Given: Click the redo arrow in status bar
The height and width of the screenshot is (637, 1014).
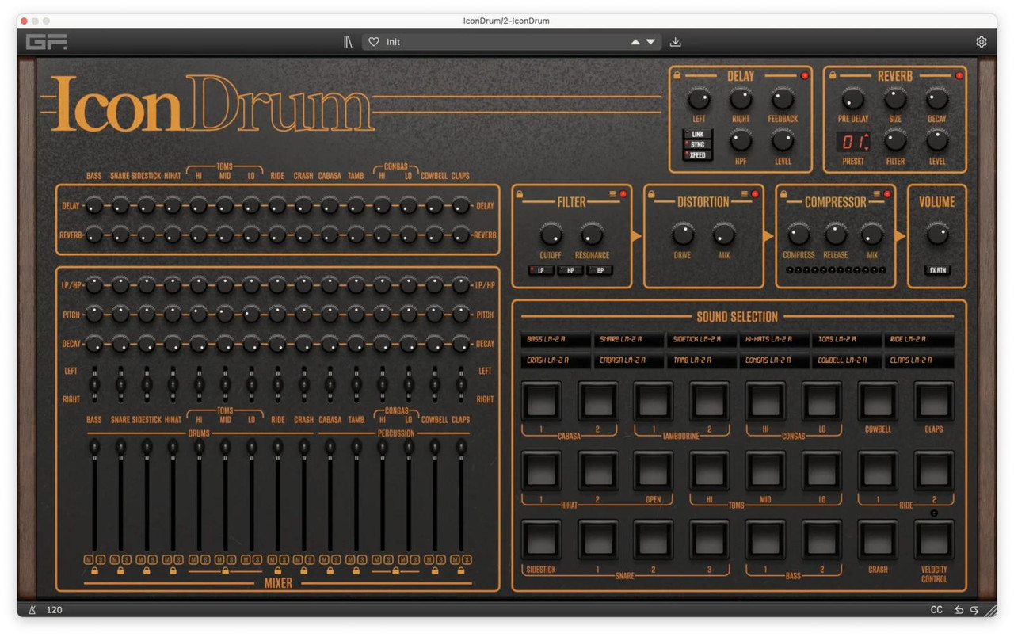Looking at the screenshot, I should click(x=974, y=610).
